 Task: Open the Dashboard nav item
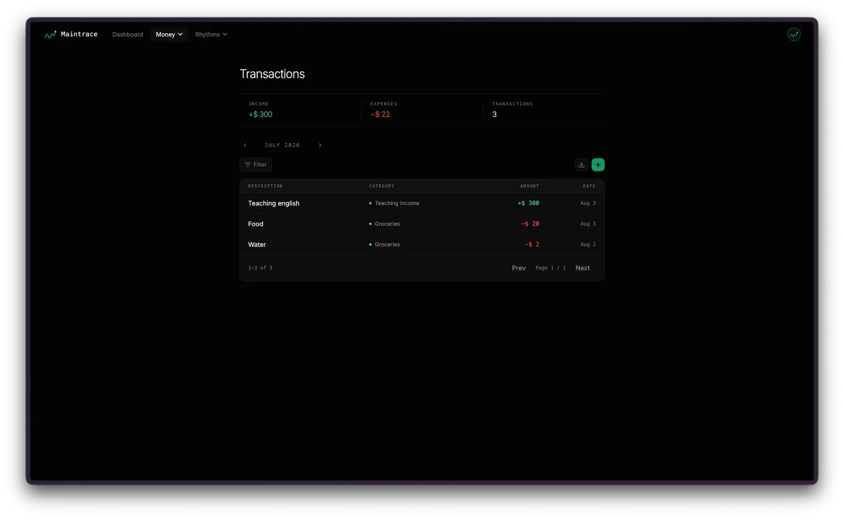[128, 34]
